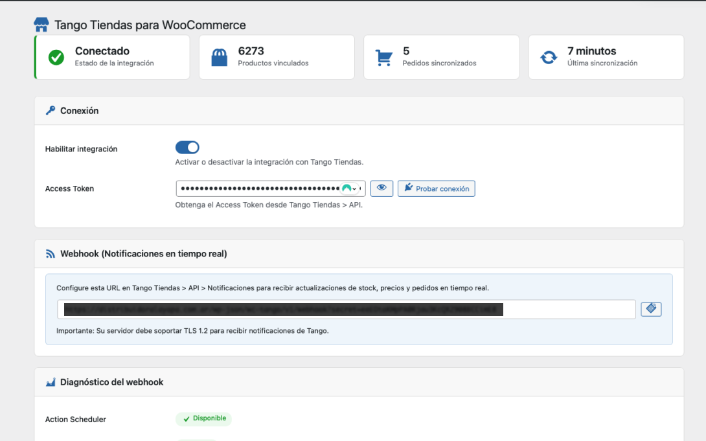Viewport: 706px width, 441px height.
Task: Click the webhook URL field
Action: pos(347,310)
